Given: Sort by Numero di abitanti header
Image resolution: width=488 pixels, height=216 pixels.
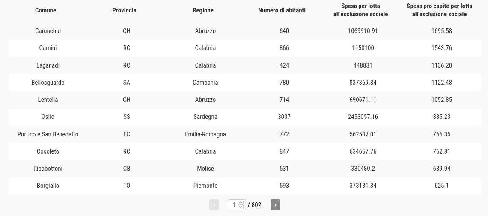Looking at the screenshot, I should (282, 10).
